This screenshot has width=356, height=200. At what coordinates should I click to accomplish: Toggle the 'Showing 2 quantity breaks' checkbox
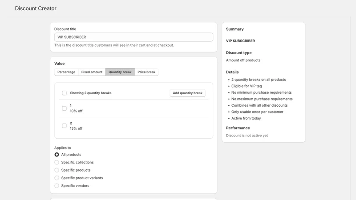[x=64, y=93]
